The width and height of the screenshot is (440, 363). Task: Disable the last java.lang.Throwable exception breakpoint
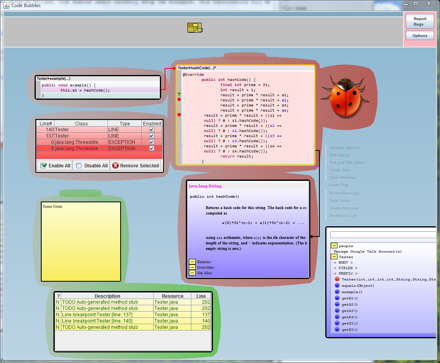(152, 148)
